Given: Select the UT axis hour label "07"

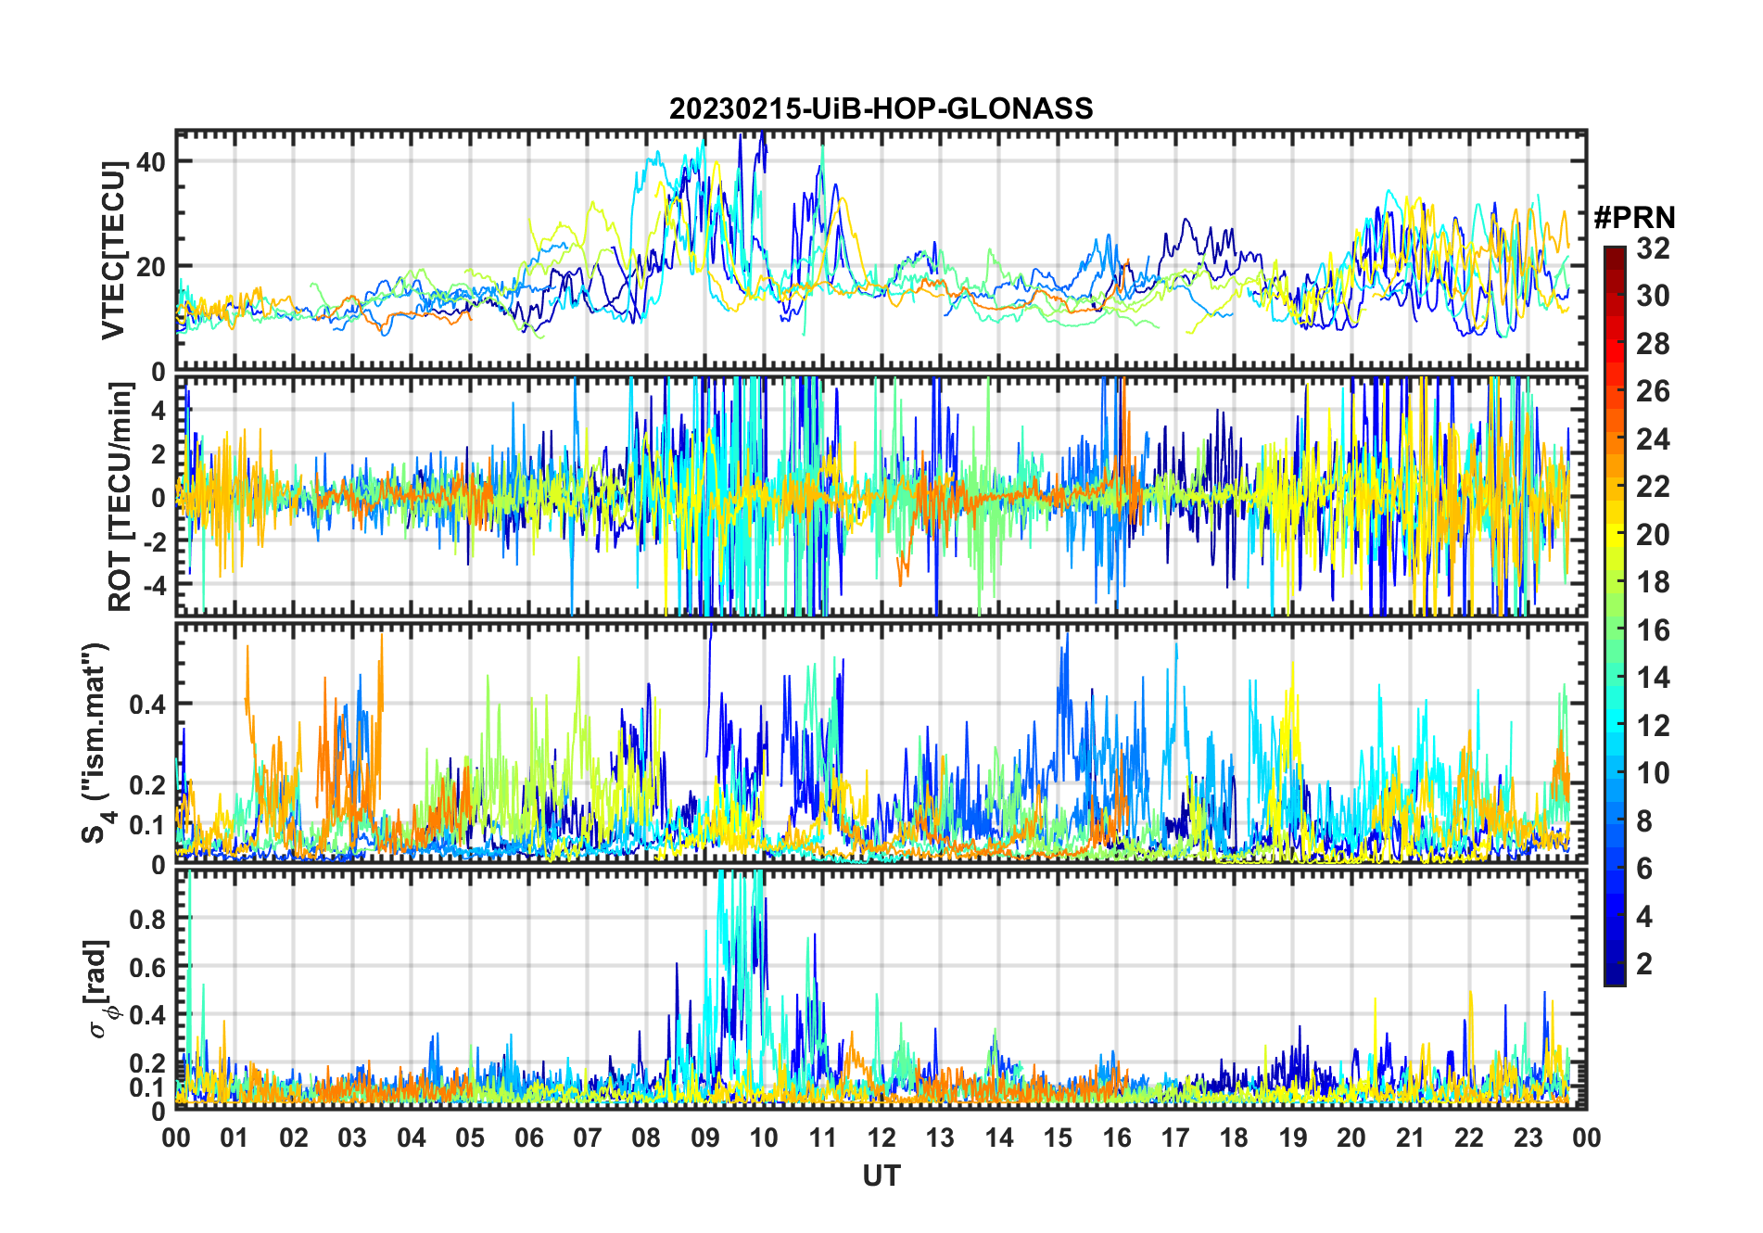Looking at the screenshot, I should (x=588, y=1138).
